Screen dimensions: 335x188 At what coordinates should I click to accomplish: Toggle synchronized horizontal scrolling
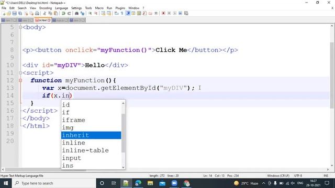click(x=109, y=13)
